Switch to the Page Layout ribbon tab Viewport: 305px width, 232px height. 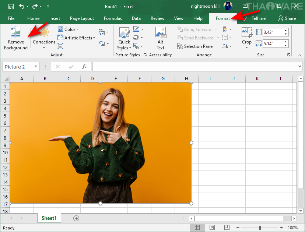[82, 18]
